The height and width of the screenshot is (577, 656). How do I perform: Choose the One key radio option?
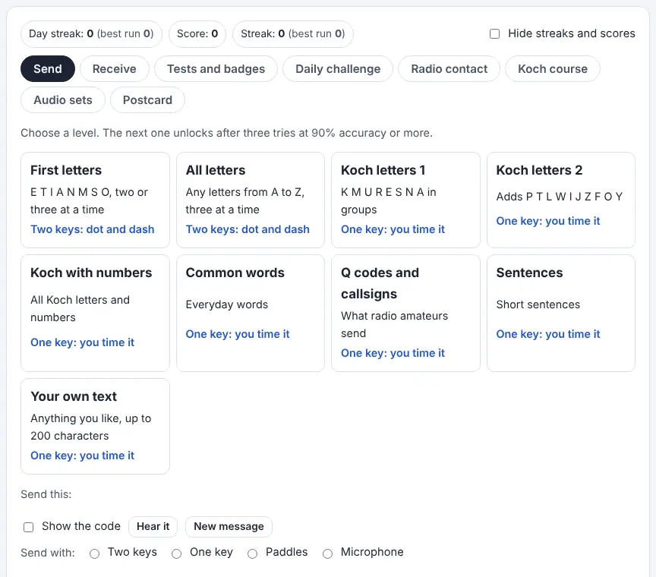[x=177, y=553]
